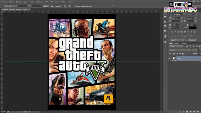201x113 pixels.
Task: Open the font size dropdown arrow
Action: pos(182,18)
